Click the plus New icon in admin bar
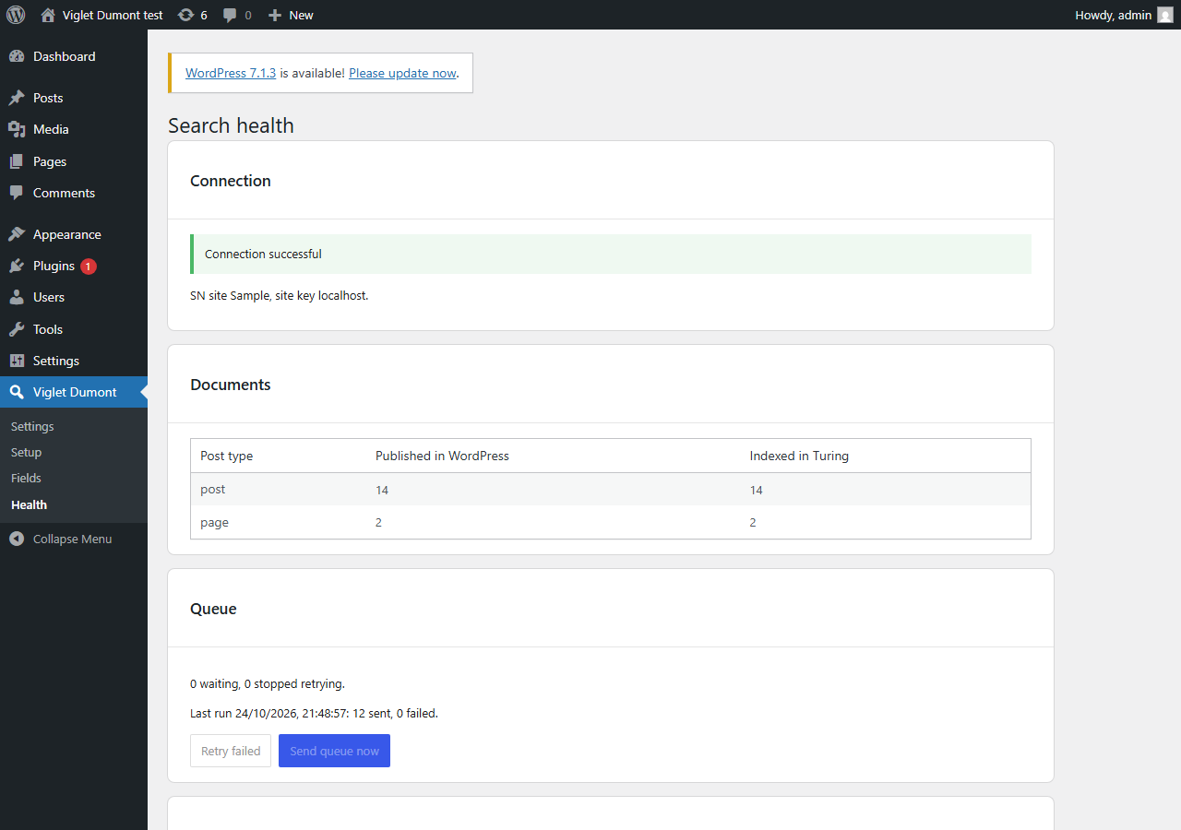 pyautogui.click(x=274, y=15)
